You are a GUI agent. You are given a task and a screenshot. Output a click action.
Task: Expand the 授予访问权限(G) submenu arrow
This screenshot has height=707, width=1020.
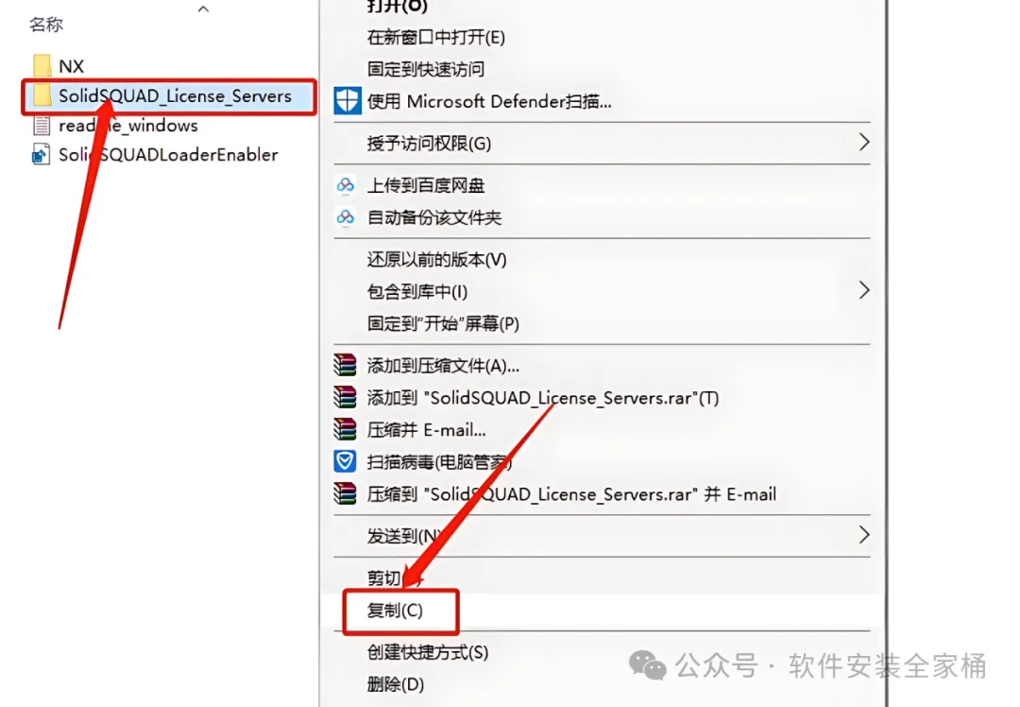864,142
